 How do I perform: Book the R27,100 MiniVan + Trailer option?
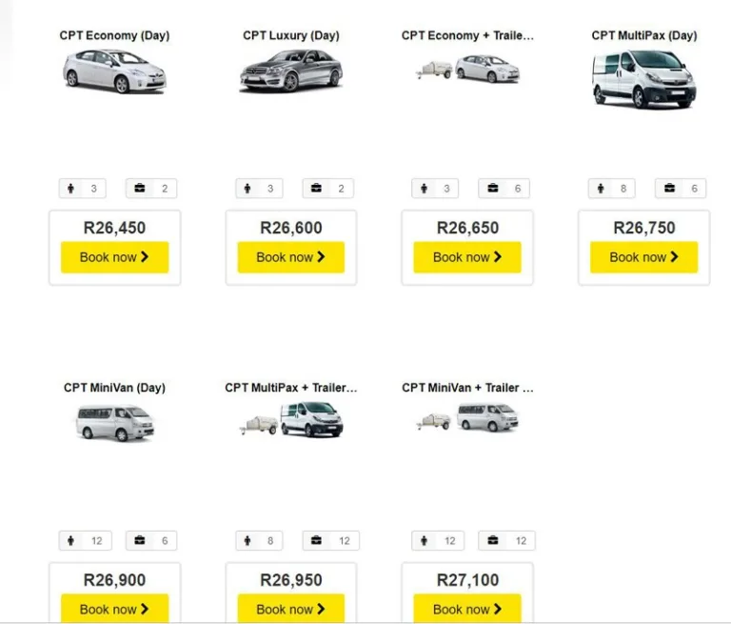[467, 609]
